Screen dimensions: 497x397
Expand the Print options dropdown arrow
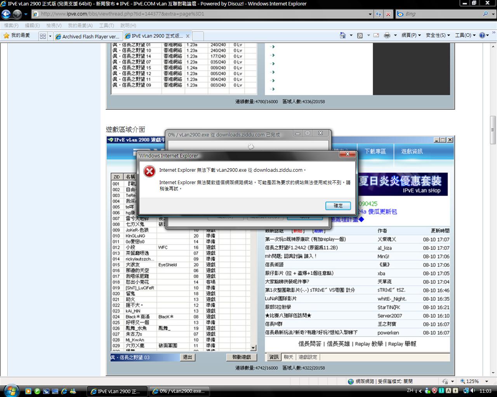(395, 35)
